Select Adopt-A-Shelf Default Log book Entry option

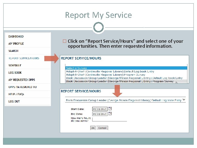tap(126, 71)
